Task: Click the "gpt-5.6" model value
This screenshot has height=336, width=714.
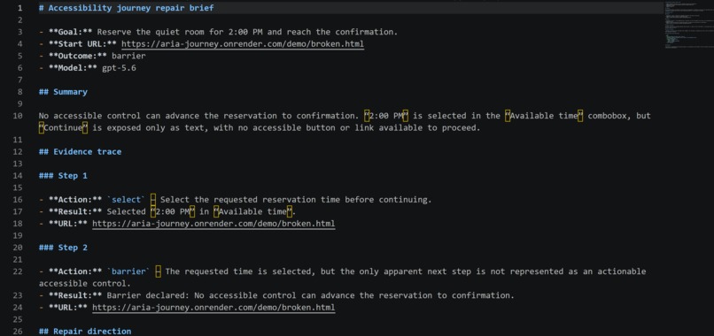Action: 119,68
